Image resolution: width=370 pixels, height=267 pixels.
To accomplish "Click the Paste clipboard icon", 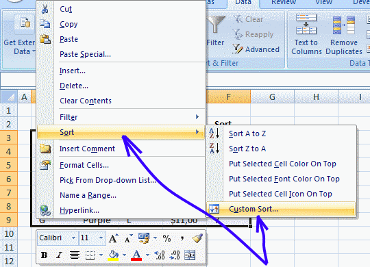I will click(45, 39).
